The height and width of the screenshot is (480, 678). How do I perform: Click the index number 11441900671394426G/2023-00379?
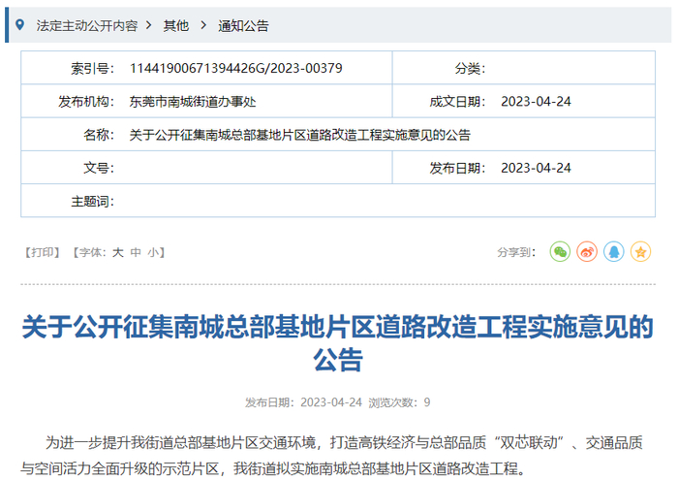click(x=236, y=68)
